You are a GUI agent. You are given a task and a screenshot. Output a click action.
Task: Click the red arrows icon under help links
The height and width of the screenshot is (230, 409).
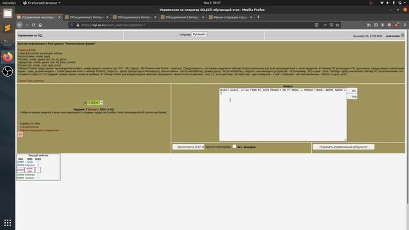coord(20,134)
